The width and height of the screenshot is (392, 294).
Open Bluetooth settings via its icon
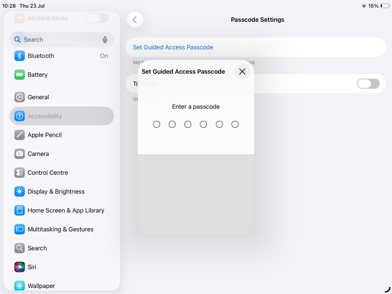coord(20,56)
